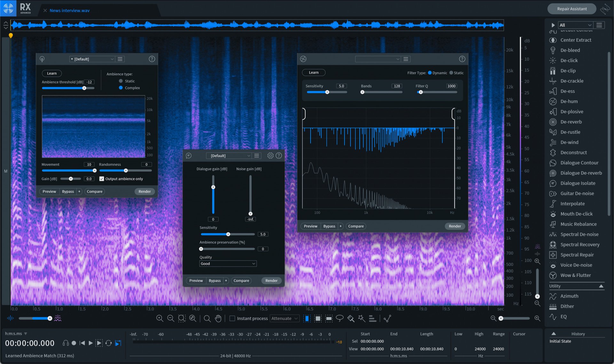Click the Dialogue Isolate settings gear

(270, 156)
